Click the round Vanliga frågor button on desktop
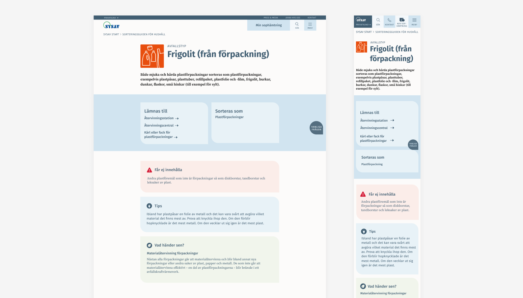 click(x=316, y=128)
